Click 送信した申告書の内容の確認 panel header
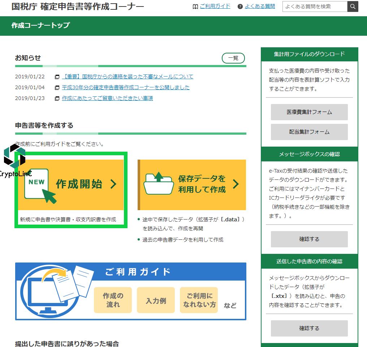 309,261
